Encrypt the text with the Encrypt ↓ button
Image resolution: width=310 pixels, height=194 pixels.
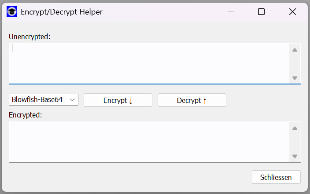pos(118,100)
